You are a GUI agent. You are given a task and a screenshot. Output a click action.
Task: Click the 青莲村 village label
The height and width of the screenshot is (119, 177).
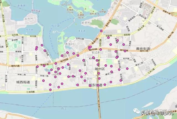(x=69, y=44)
